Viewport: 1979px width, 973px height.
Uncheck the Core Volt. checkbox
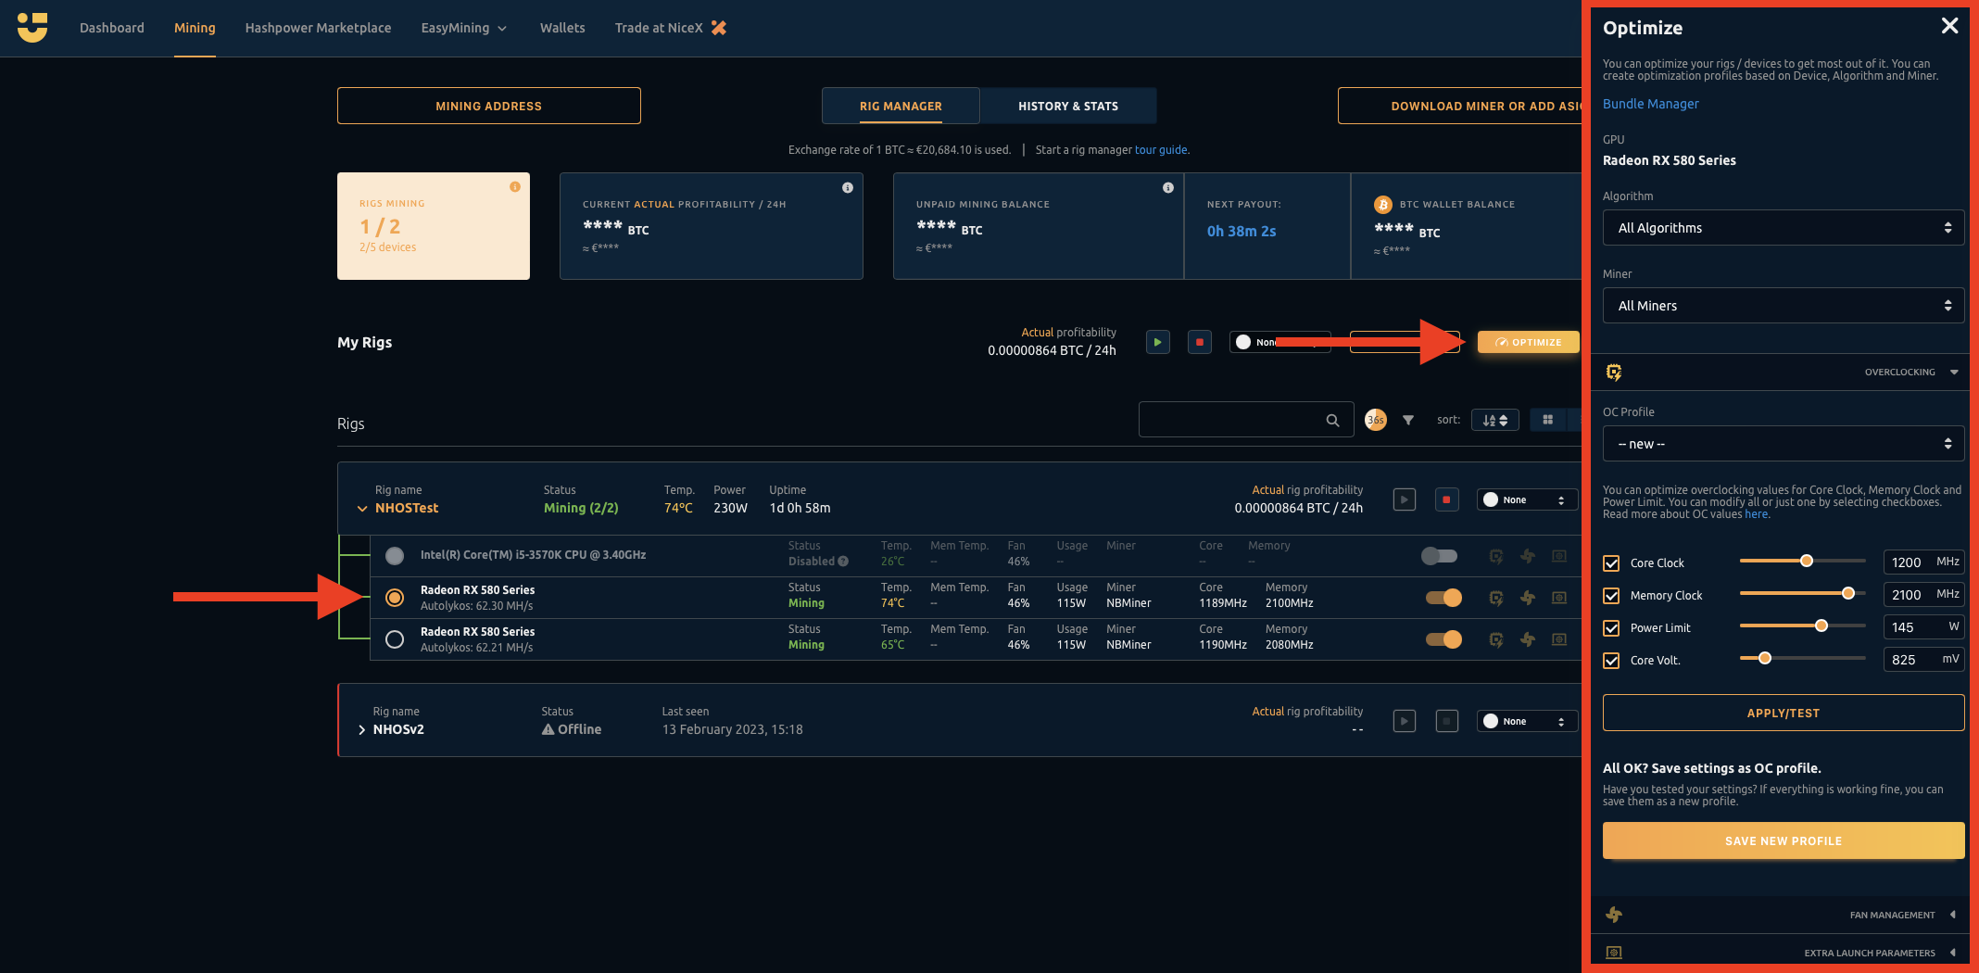click(x=1610, y=660)
